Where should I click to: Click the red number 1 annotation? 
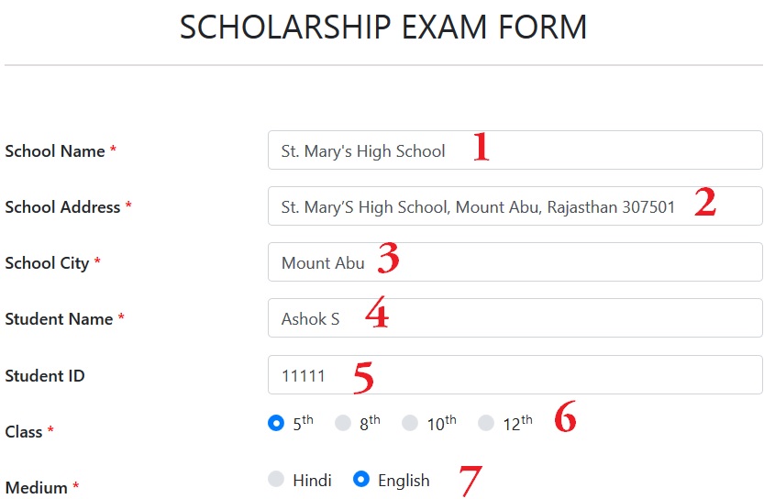pos(482,146)
